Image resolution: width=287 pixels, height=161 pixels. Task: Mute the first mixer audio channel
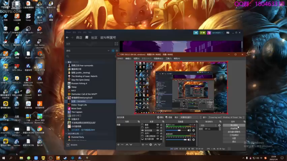click(x=189, y=130)
